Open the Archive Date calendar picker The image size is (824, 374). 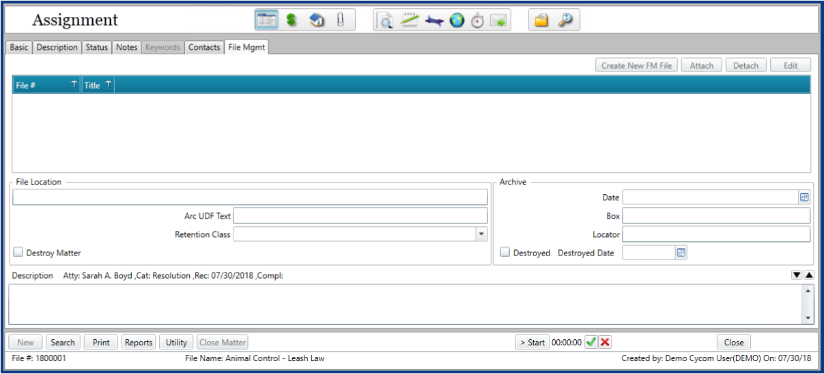[x=804, y=198]
